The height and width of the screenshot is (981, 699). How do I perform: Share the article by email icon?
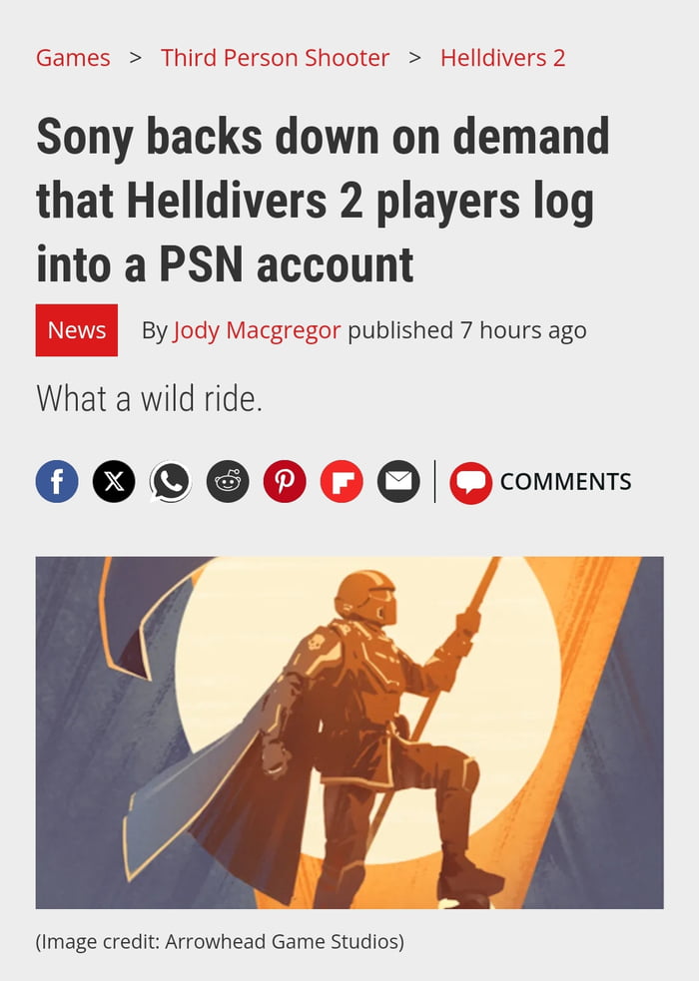click(x=398, y=481)
